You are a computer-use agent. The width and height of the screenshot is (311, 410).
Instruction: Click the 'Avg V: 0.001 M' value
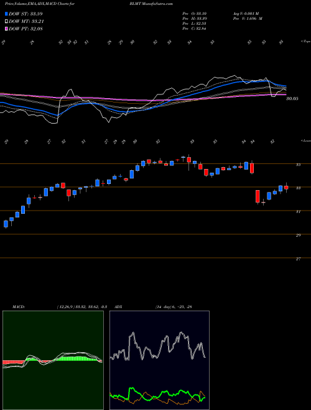247,14
